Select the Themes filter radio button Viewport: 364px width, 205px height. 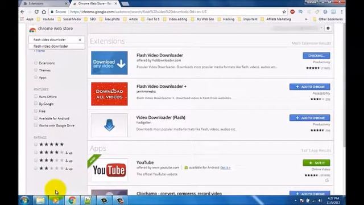(36, 70)
